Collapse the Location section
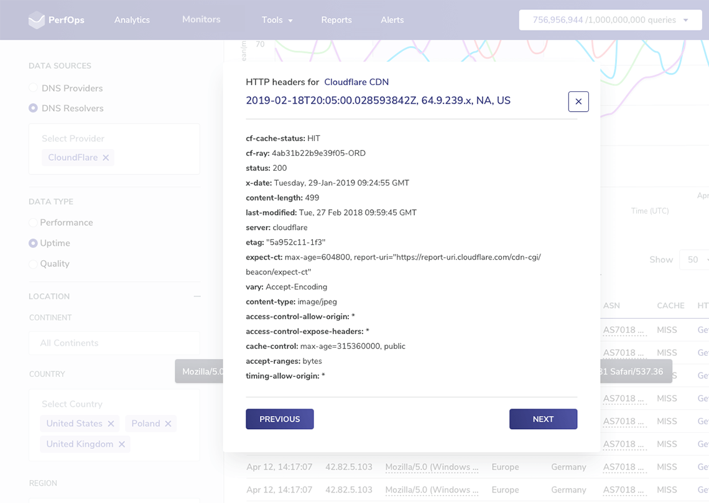 (197, 297)
